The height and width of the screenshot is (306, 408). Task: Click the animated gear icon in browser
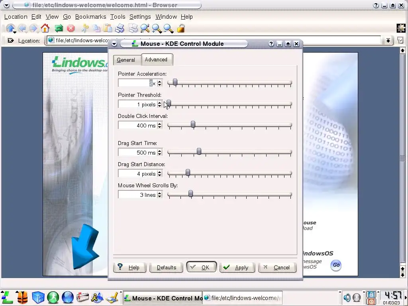click(401, 28)
